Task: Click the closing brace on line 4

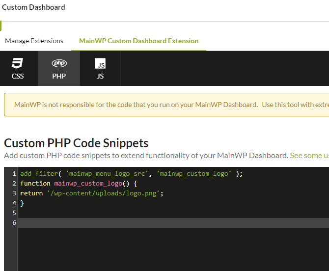Action: coord(22,203)
